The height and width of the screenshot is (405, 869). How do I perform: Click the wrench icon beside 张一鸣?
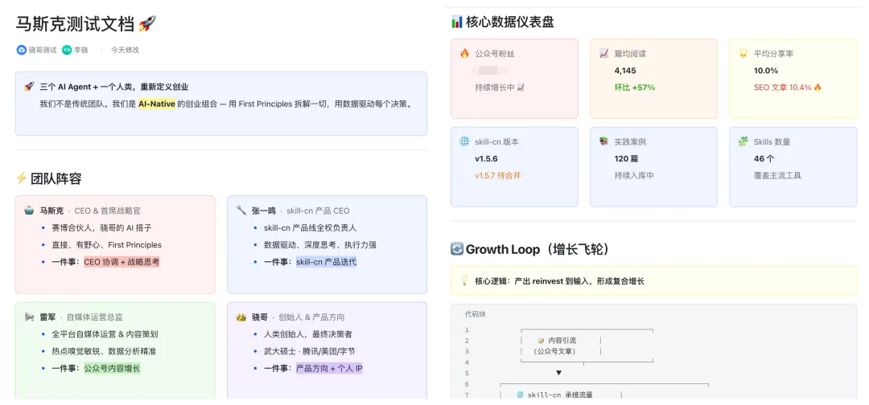click(241, 211)
